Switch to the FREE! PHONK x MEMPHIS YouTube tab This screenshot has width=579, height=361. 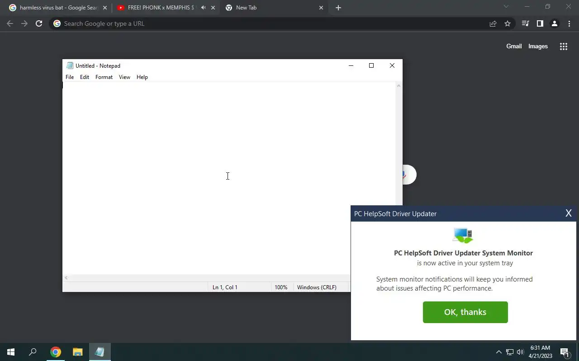(x=166, y=8)
